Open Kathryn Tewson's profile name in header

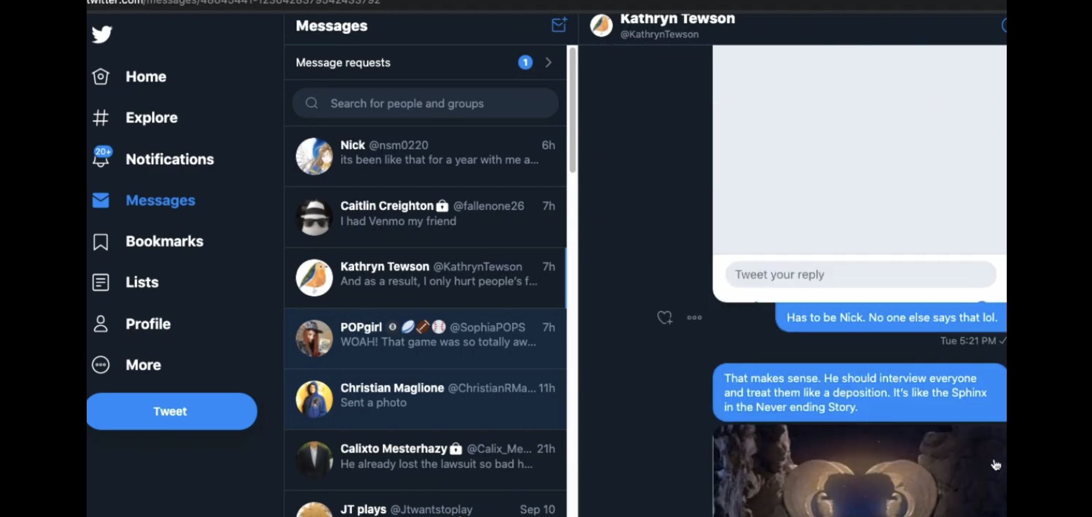click(677, 19)
